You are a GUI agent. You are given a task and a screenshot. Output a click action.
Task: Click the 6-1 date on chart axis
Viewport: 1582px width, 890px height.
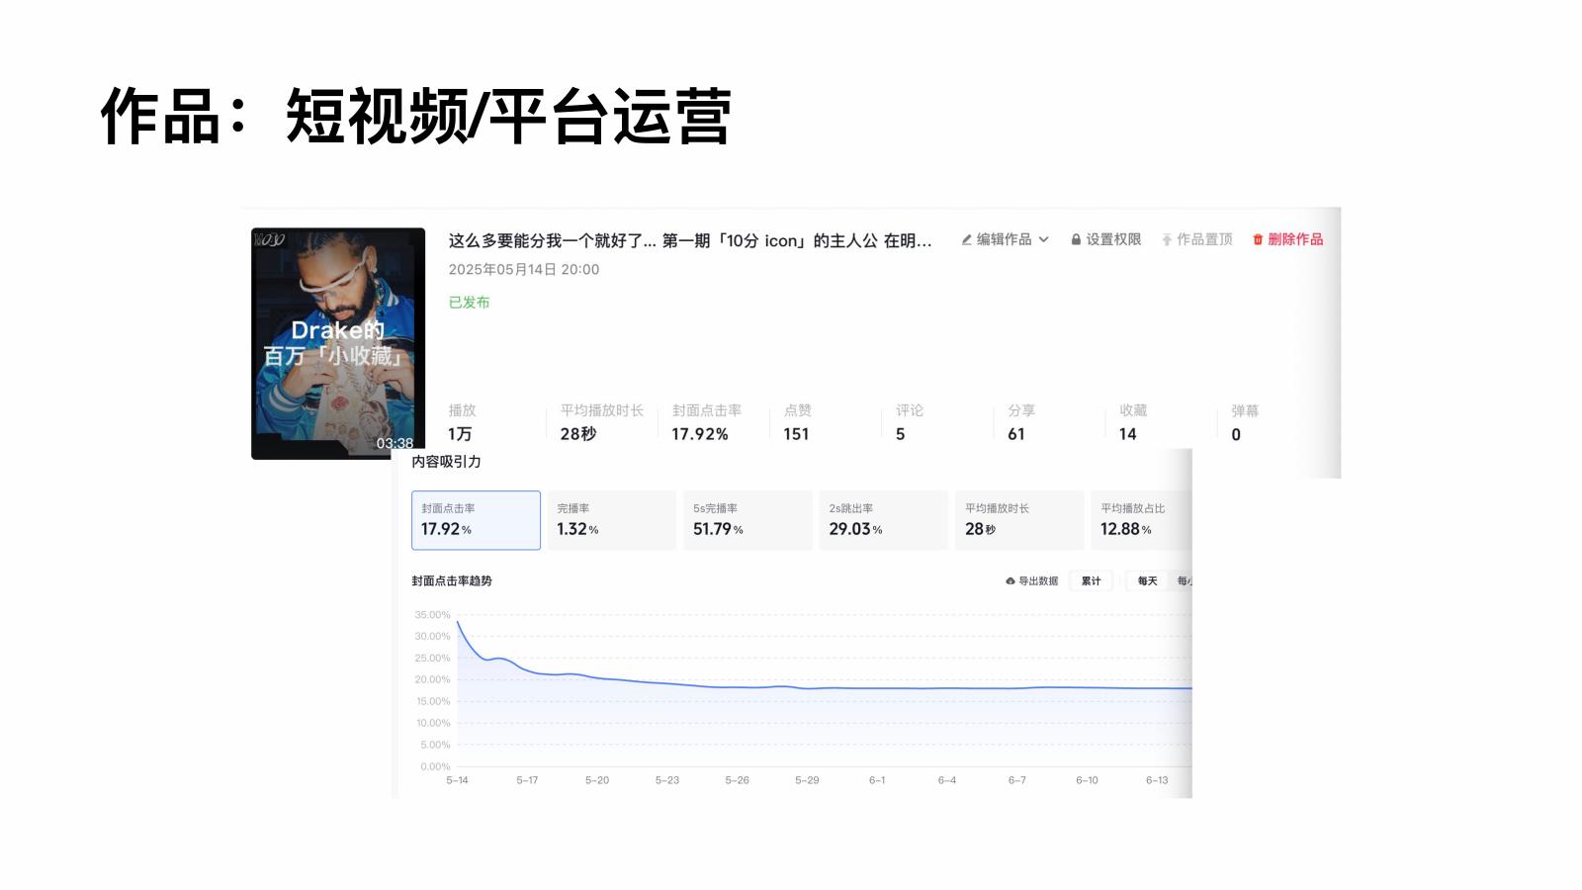(877, 780)
